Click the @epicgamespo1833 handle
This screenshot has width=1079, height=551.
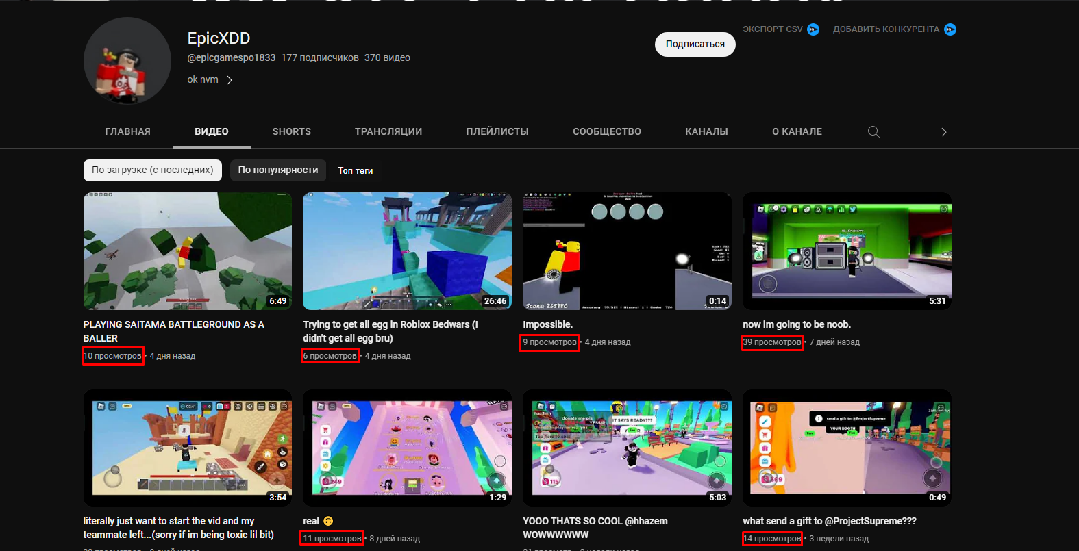coord(232,57)
